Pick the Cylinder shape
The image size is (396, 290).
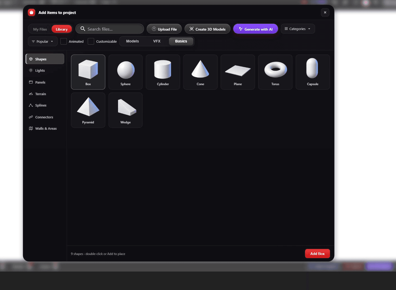tap(163, 72)
